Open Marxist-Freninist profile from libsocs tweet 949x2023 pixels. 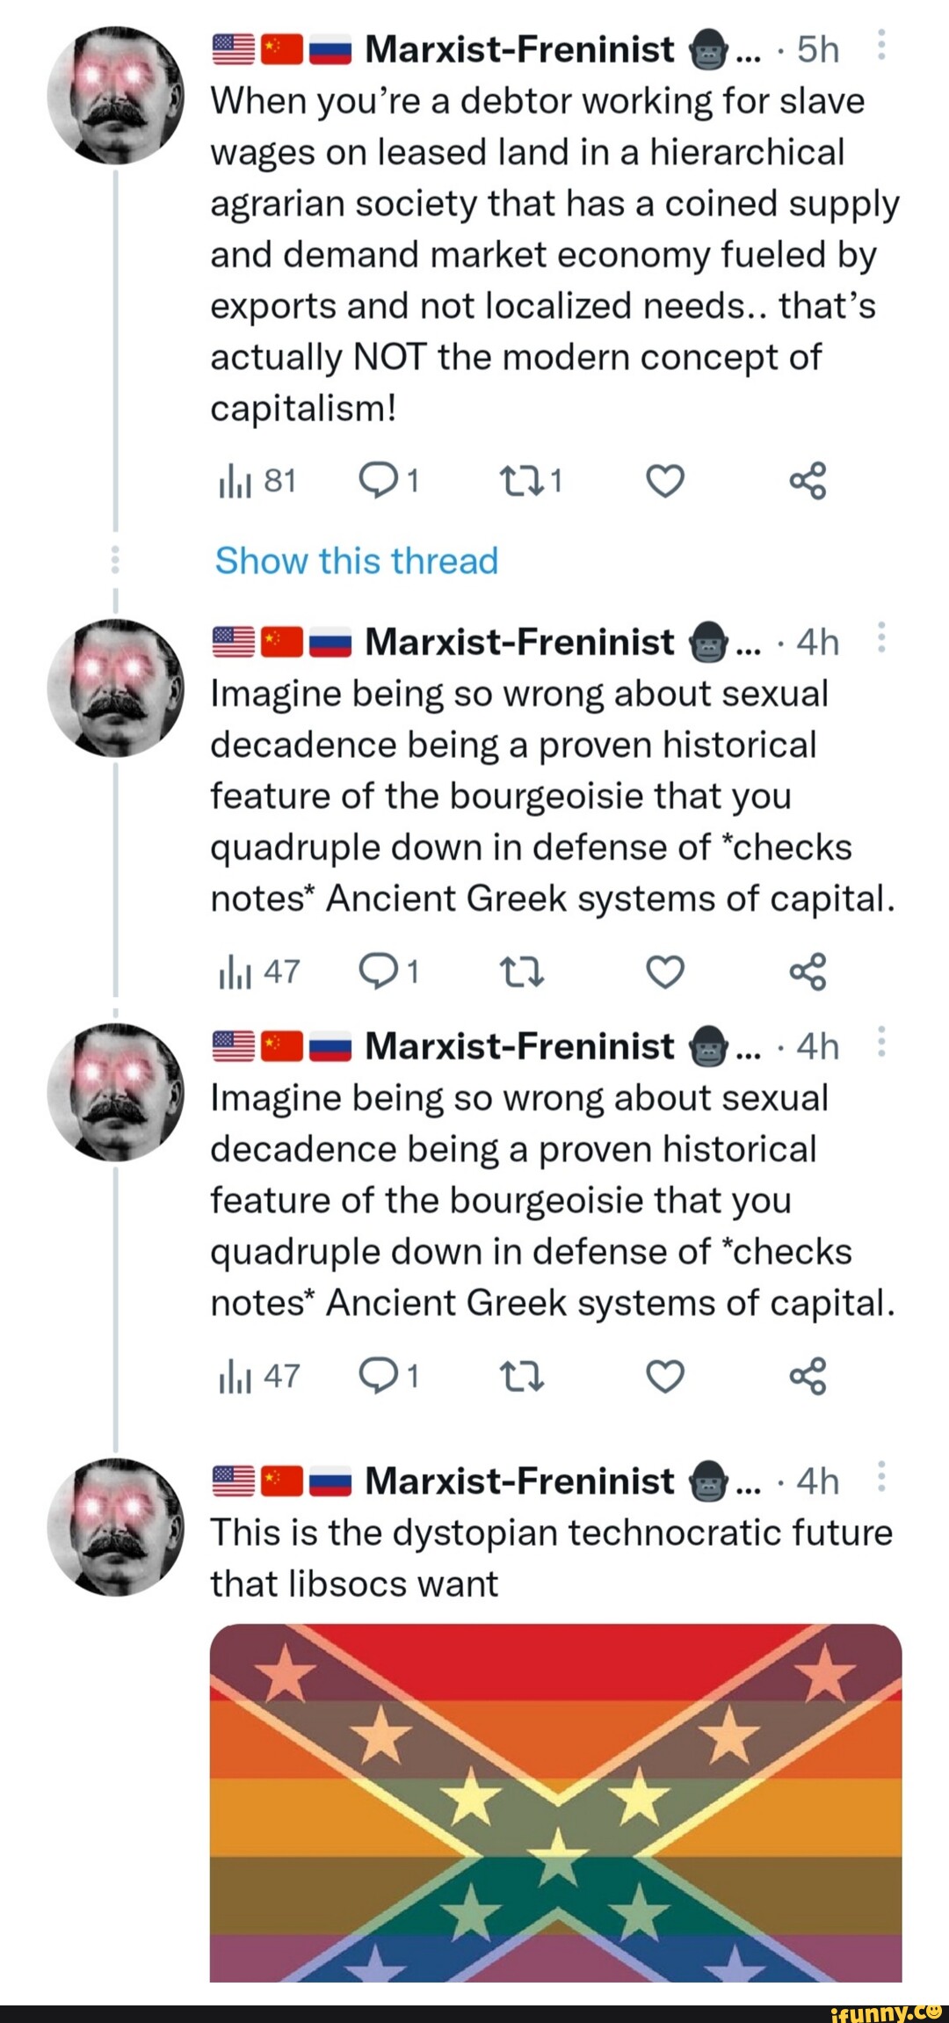pyautogui.click(x=518, y=1481)
